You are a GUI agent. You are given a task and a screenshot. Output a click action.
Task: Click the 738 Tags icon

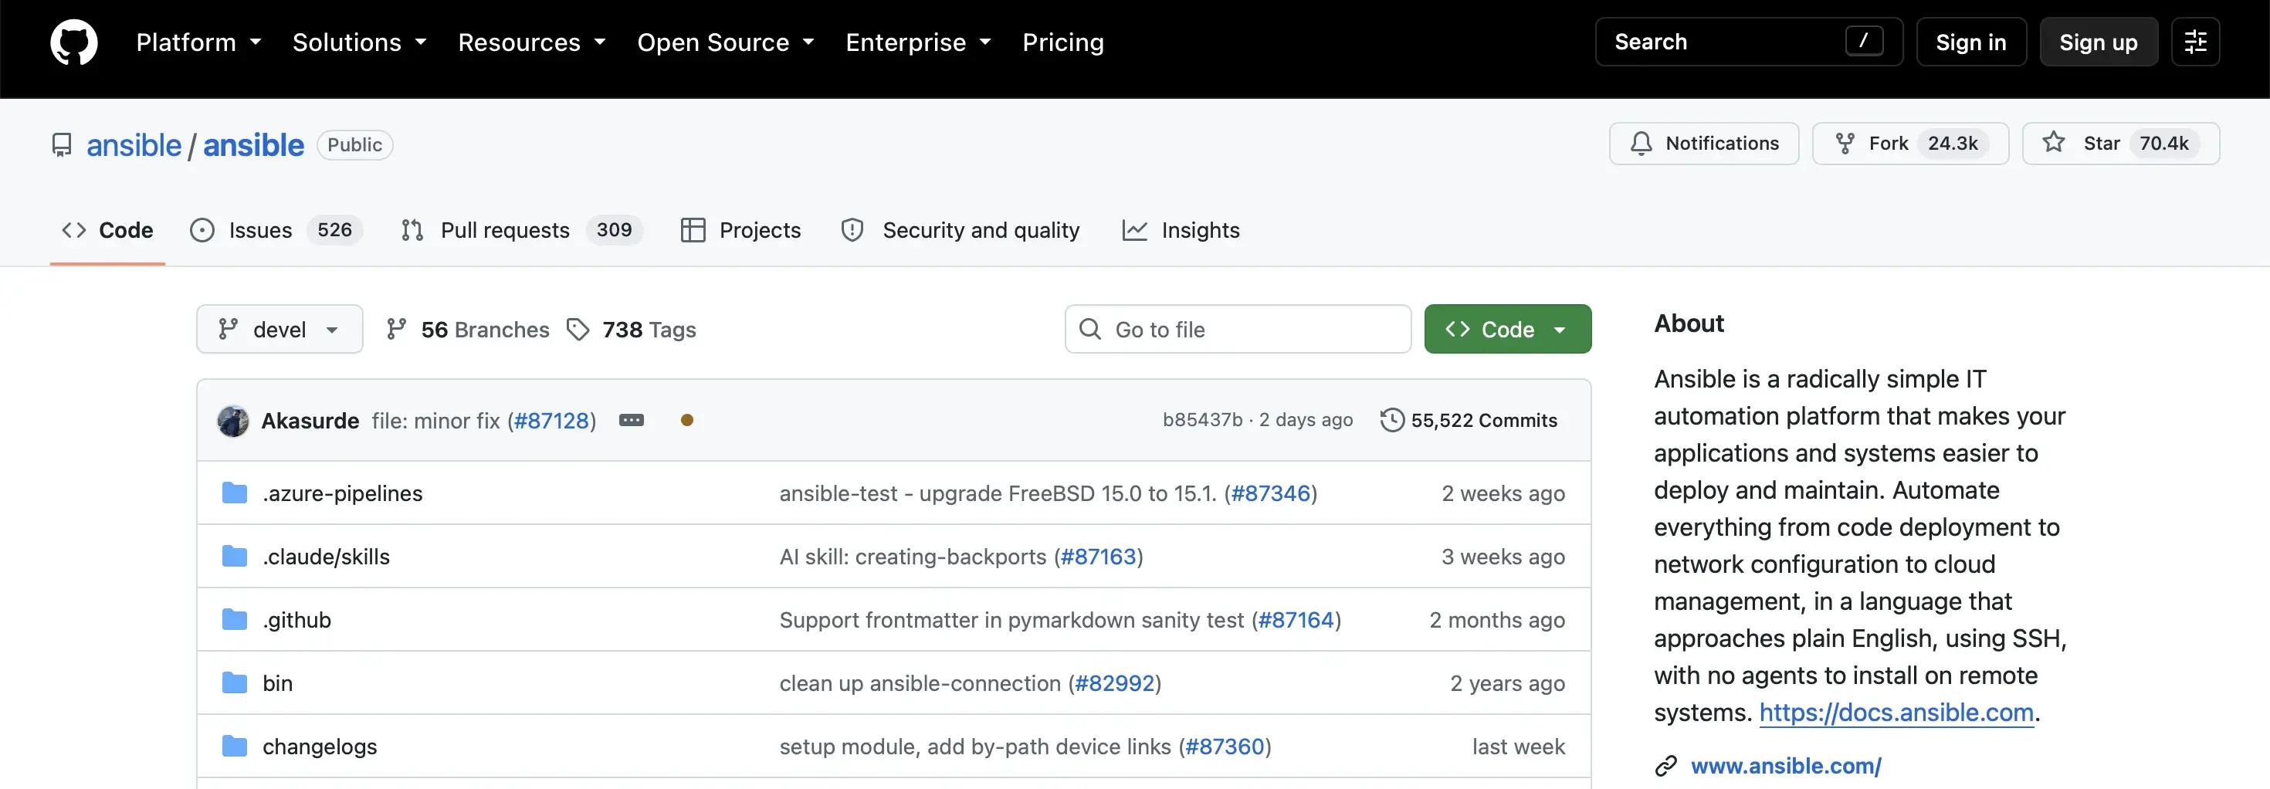tap(578, 330)
